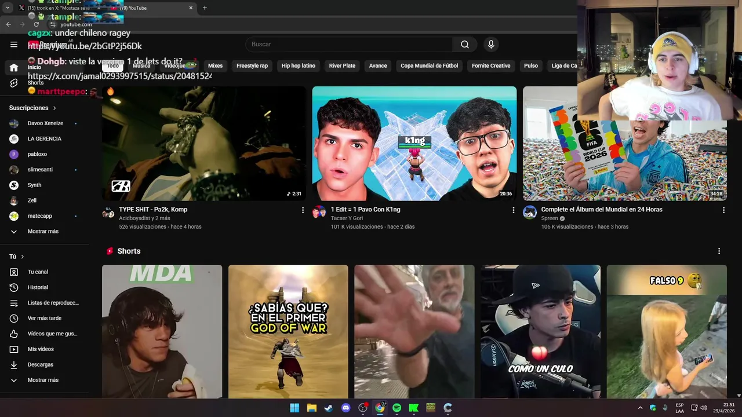
Task: Click the Windows Start button
Action: pyautogui.click(x=294, y=408)
